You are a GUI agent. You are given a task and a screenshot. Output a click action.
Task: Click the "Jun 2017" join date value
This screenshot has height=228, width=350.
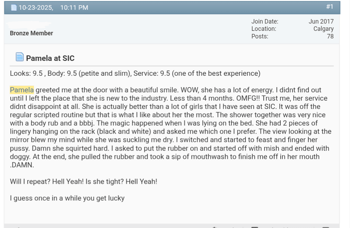[x=321, y=21]
